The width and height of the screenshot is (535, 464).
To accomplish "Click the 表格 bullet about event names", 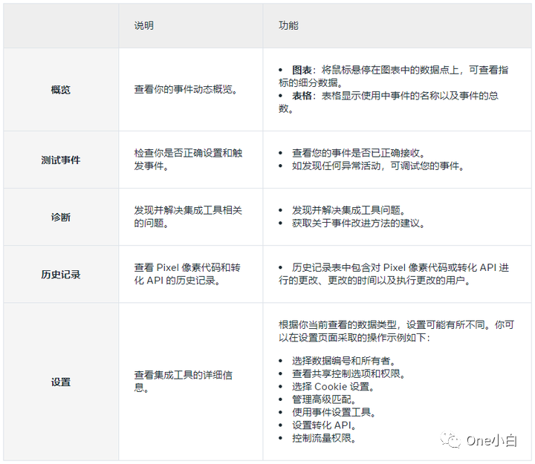I will tap(389, 102).
